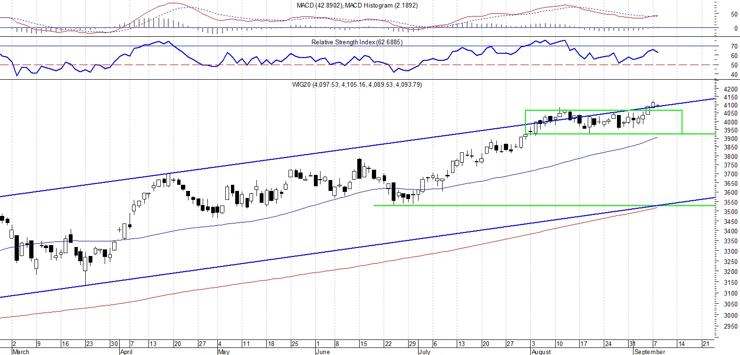Image resolution: width=740 pixels, height=355 pixels.
Task: Select the June month label
Action: [x=322, y=352]
